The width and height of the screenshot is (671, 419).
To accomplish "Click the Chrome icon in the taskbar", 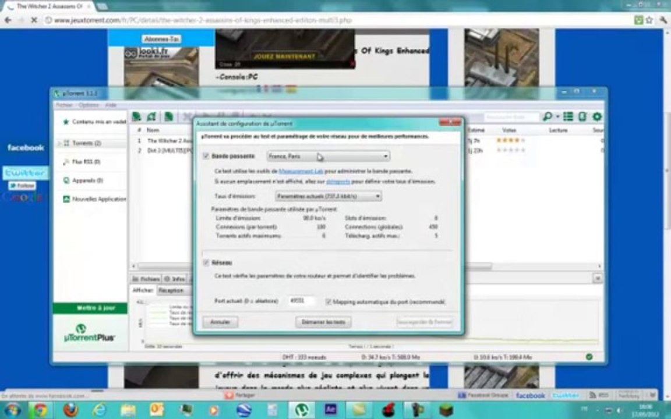I will pos(41,410).
